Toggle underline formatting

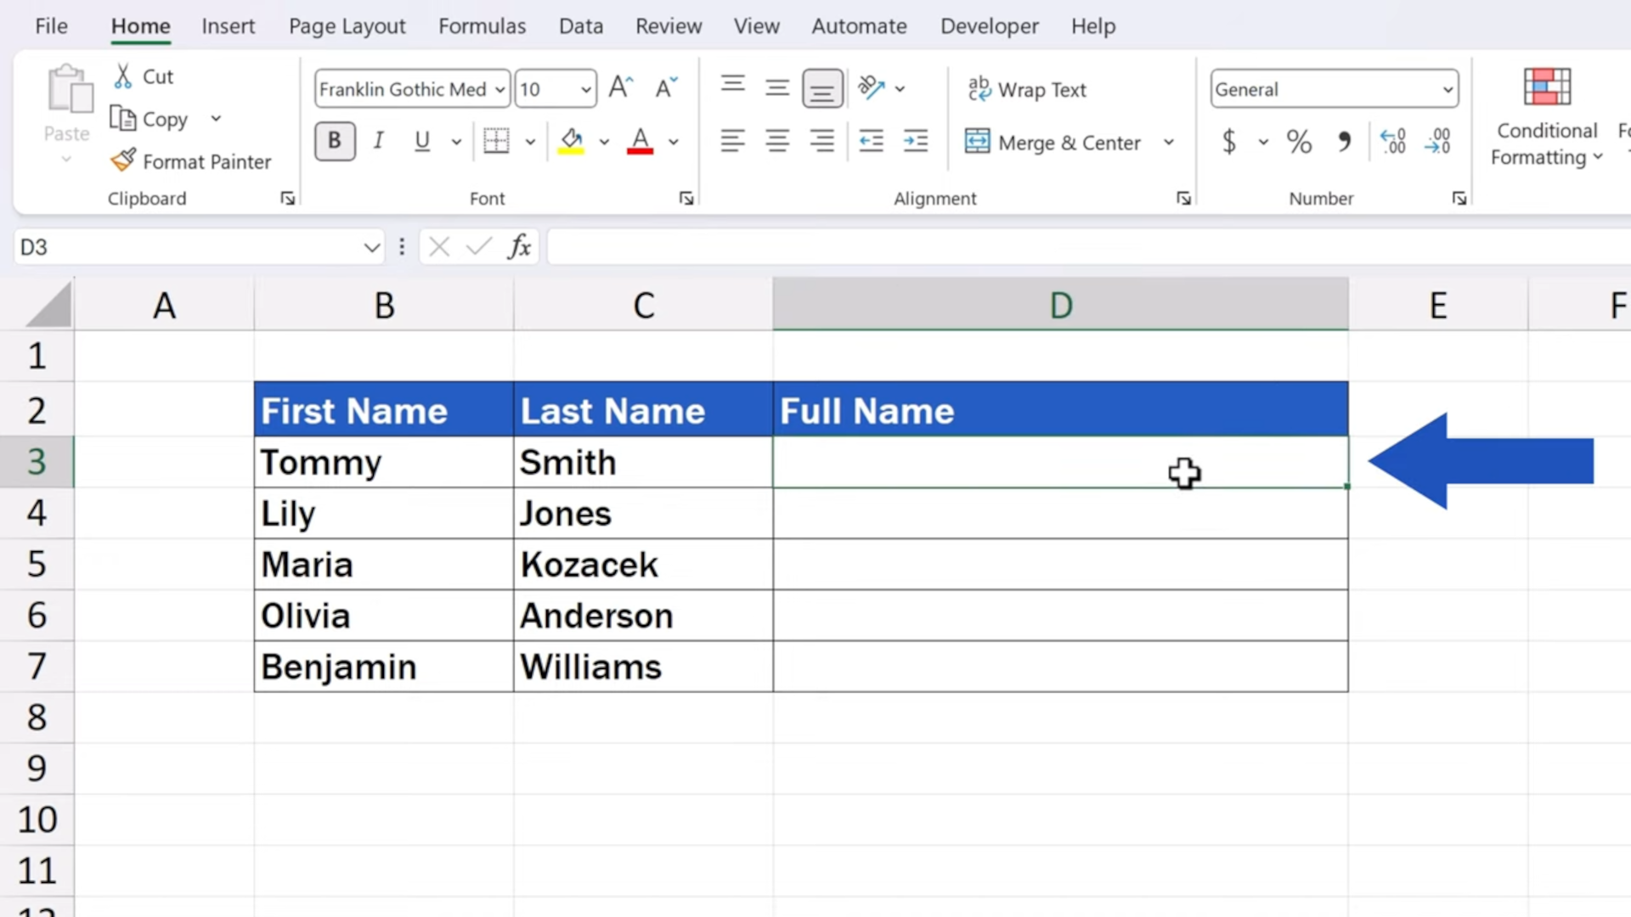tap(422, 141)
